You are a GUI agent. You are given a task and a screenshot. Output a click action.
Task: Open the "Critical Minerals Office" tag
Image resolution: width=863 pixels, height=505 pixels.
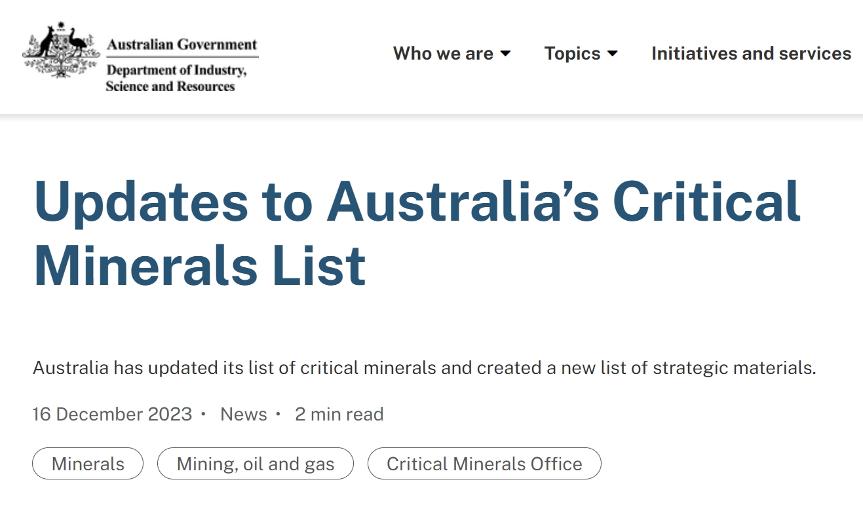click(484, 464)
